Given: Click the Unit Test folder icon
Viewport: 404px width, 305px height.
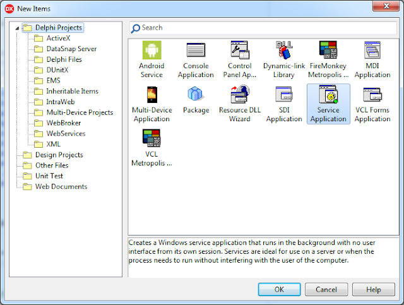Looking at the screenshot, I should click(27, 176).
